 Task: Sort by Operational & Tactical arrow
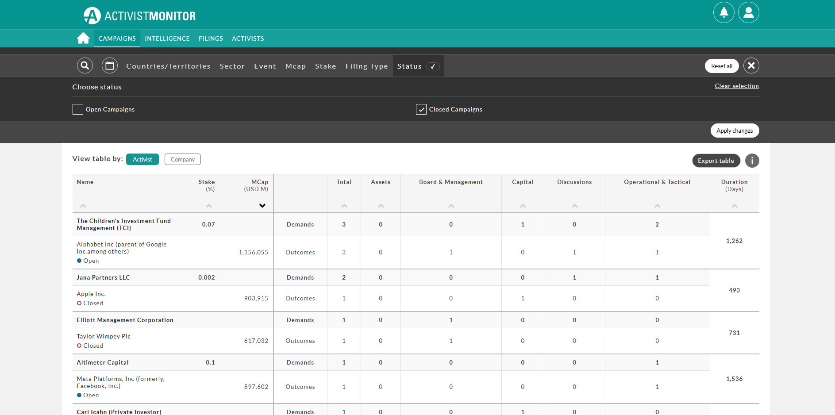click(x=658, y=206)
